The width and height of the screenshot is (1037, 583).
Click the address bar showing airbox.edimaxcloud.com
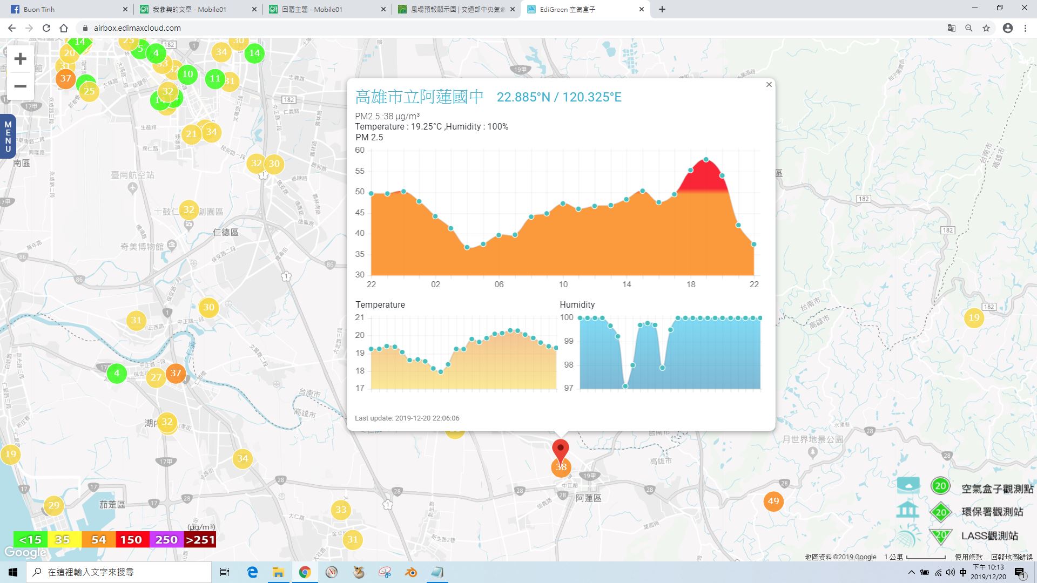tap(508, 28)
